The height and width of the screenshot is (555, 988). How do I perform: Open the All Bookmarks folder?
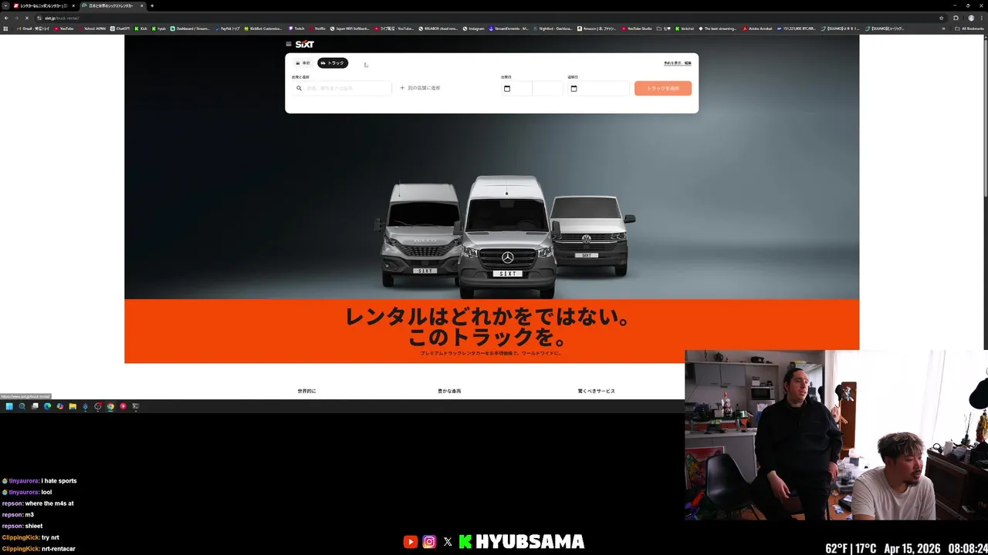tap(971, 29)
